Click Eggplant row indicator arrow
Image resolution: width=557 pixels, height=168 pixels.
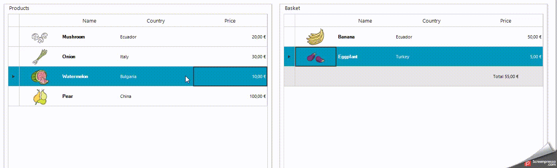pos(289,57)
